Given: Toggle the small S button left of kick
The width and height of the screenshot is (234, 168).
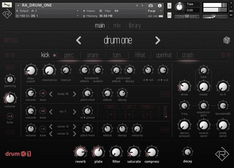Looking at the screenshot, I should [7, 55].
